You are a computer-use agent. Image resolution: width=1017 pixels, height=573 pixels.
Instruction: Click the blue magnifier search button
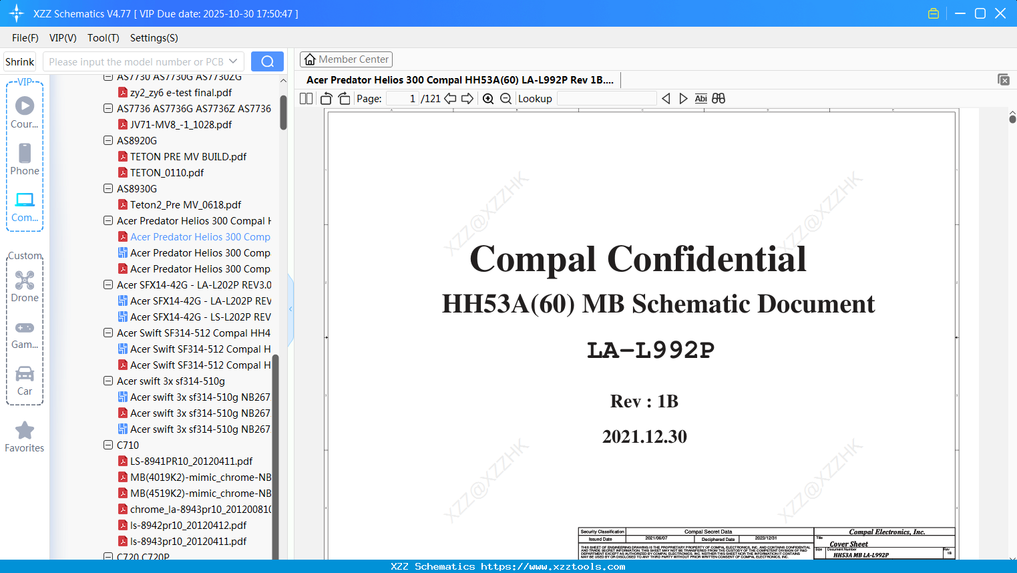pyautogui.click(x=267, y=61)
